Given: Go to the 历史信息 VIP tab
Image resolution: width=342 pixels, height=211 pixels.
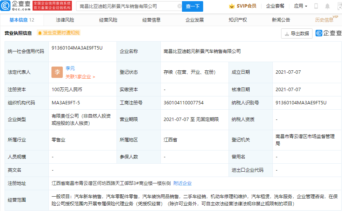Looking at the screenshot, I should tap(325, 20).
